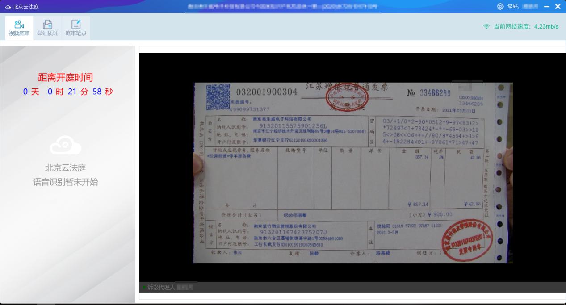
Task: Click the green status dot beside 诉讼代理人
Action: click(x=144, y=287)
